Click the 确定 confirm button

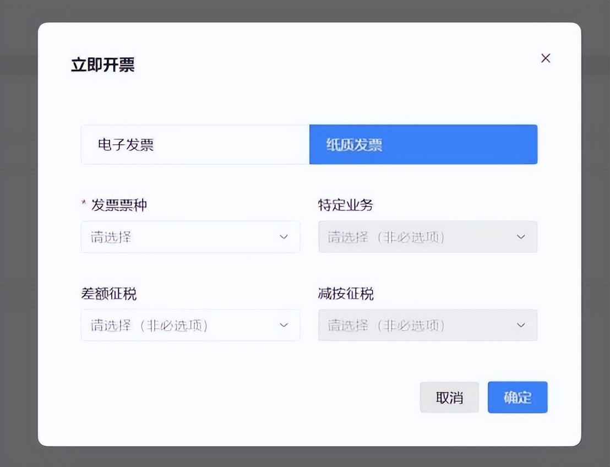pos(517,397)
